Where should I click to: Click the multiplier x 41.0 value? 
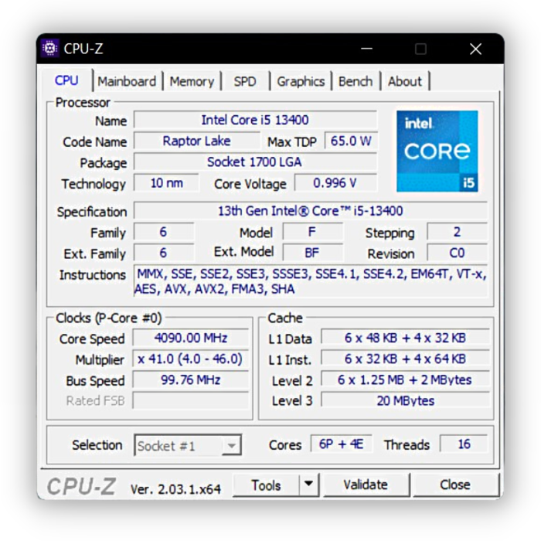coord(190,359)
